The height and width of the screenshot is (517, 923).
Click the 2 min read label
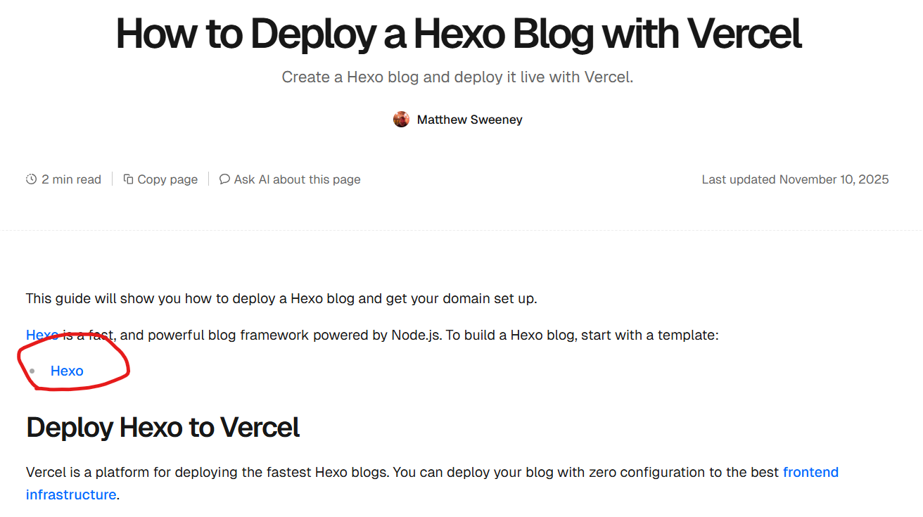click(x=71, y=179)
